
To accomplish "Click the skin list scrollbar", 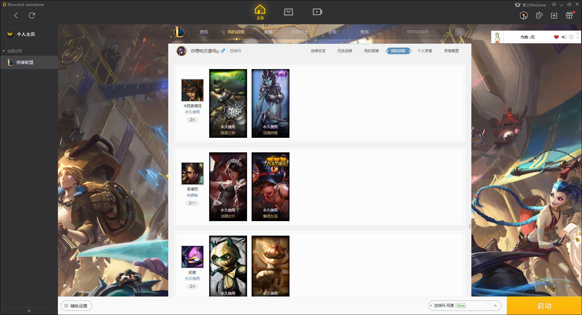I will (470, 226).
